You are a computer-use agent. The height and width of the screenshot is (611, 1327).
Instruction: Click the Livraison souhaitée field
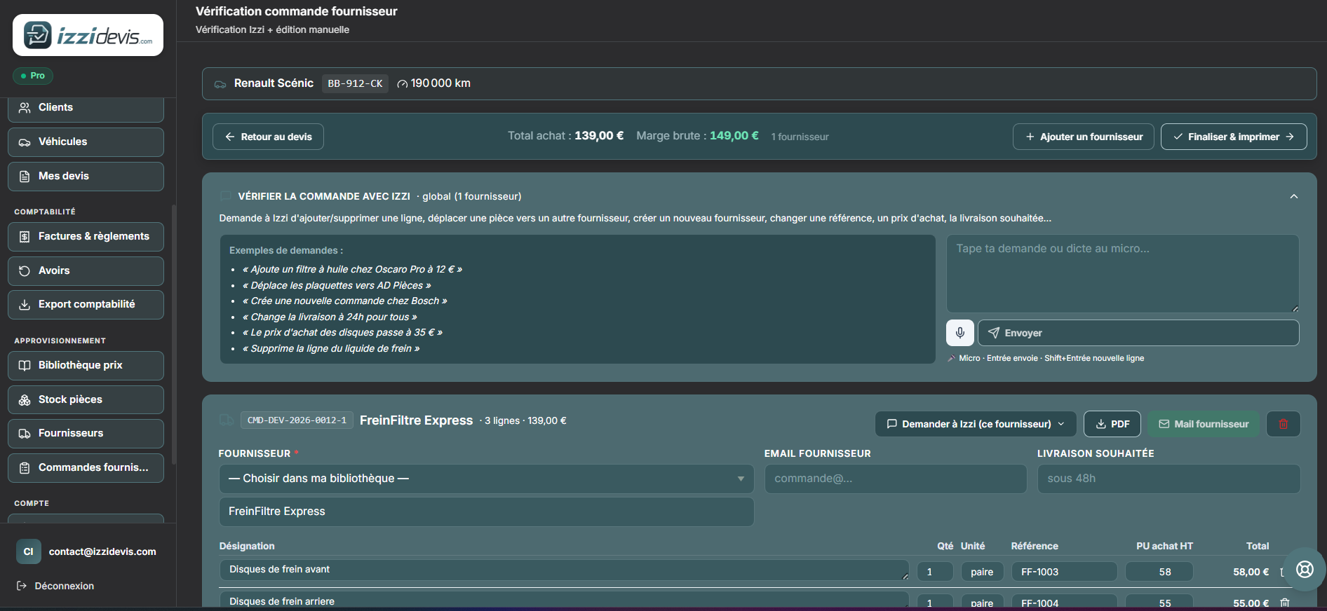pyautogui.click(x=1168, y=479)
